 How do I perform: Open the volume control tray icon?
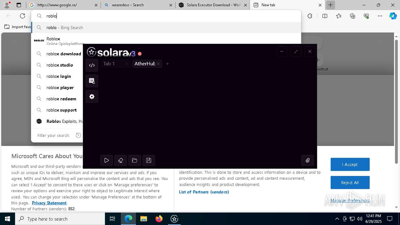pos(360,219)
